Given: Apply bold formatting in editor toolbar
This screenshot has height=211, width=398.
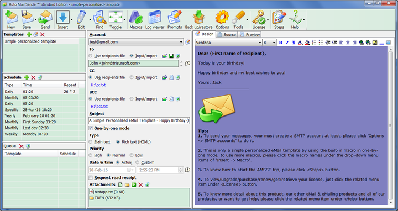Looking at the screenshot, I should tap(280, 43).
